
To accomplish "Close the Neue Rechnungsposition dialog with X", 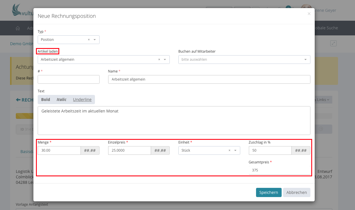I will point(309,14).
